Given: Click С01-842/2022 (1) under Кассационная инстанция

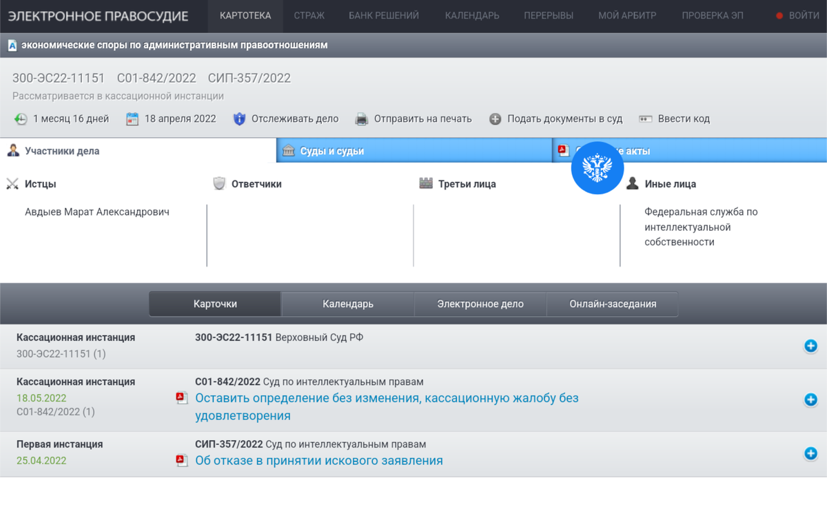Looking at the screenshot, I should tap(56, 412).
